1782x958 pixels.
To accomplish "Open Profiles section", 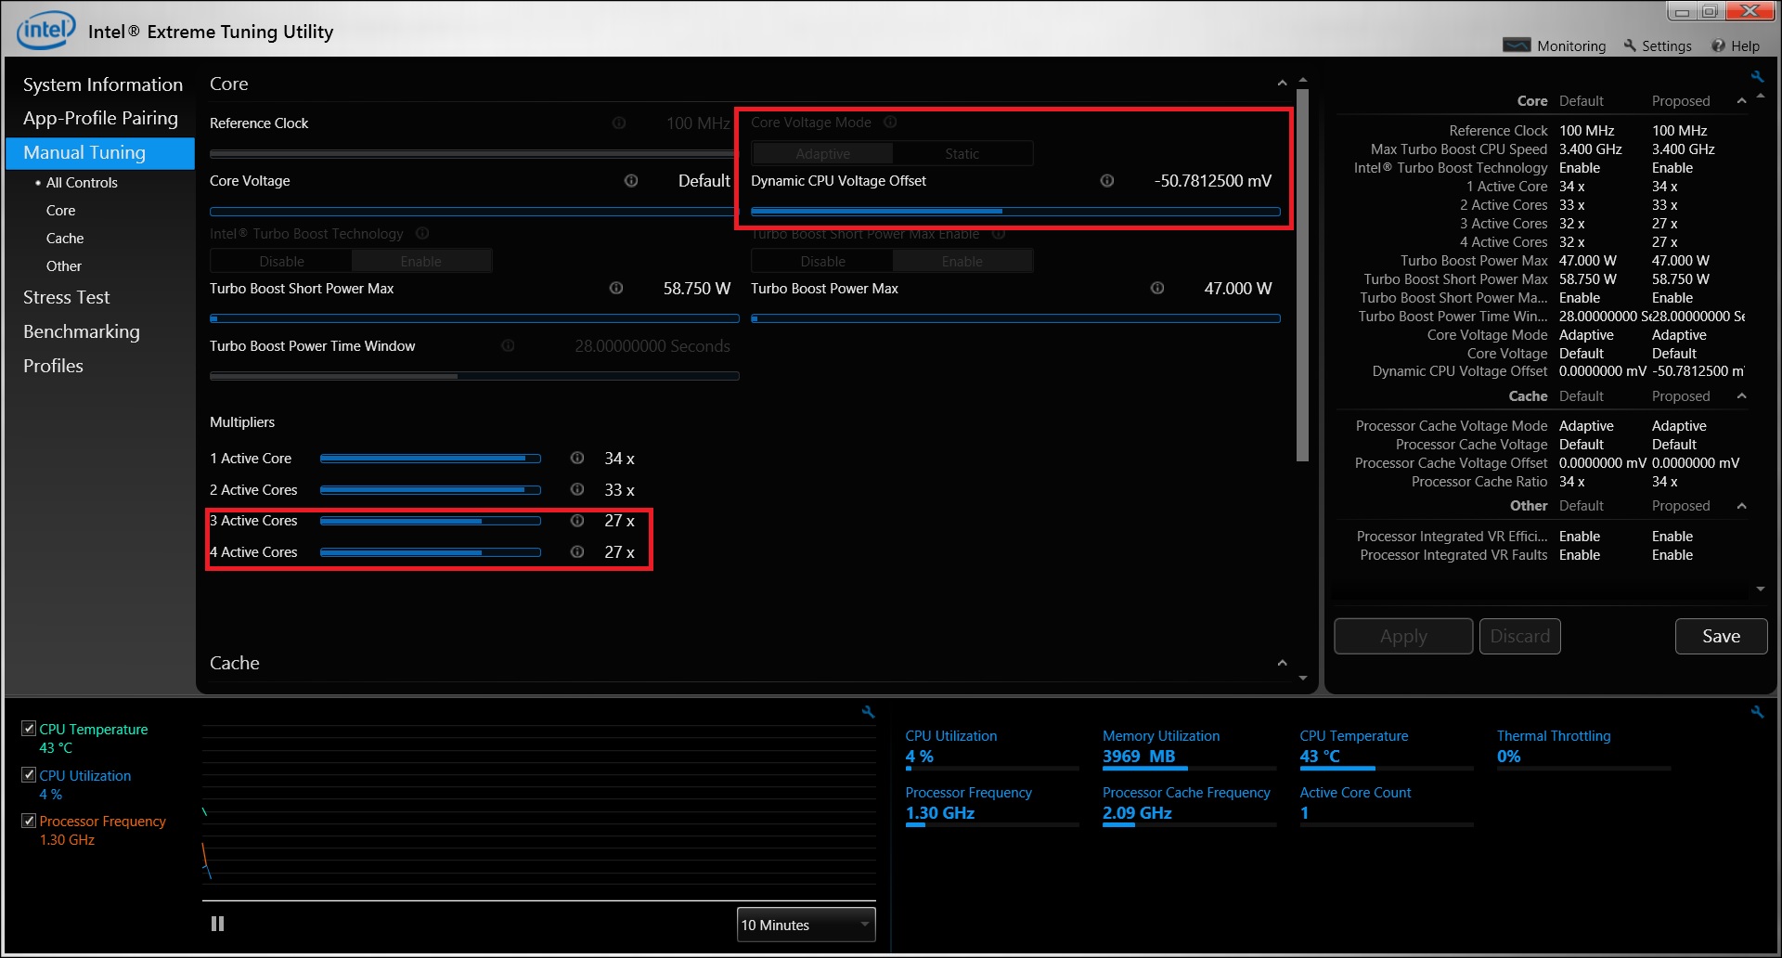I will coord(53,366).
